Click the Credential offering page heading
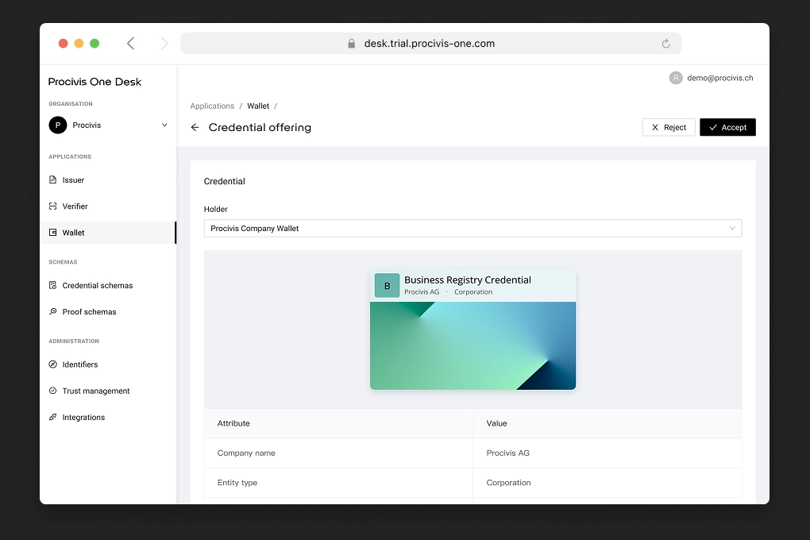The height and width of the screenshot is (540, 810). click(x=260, y=127)
